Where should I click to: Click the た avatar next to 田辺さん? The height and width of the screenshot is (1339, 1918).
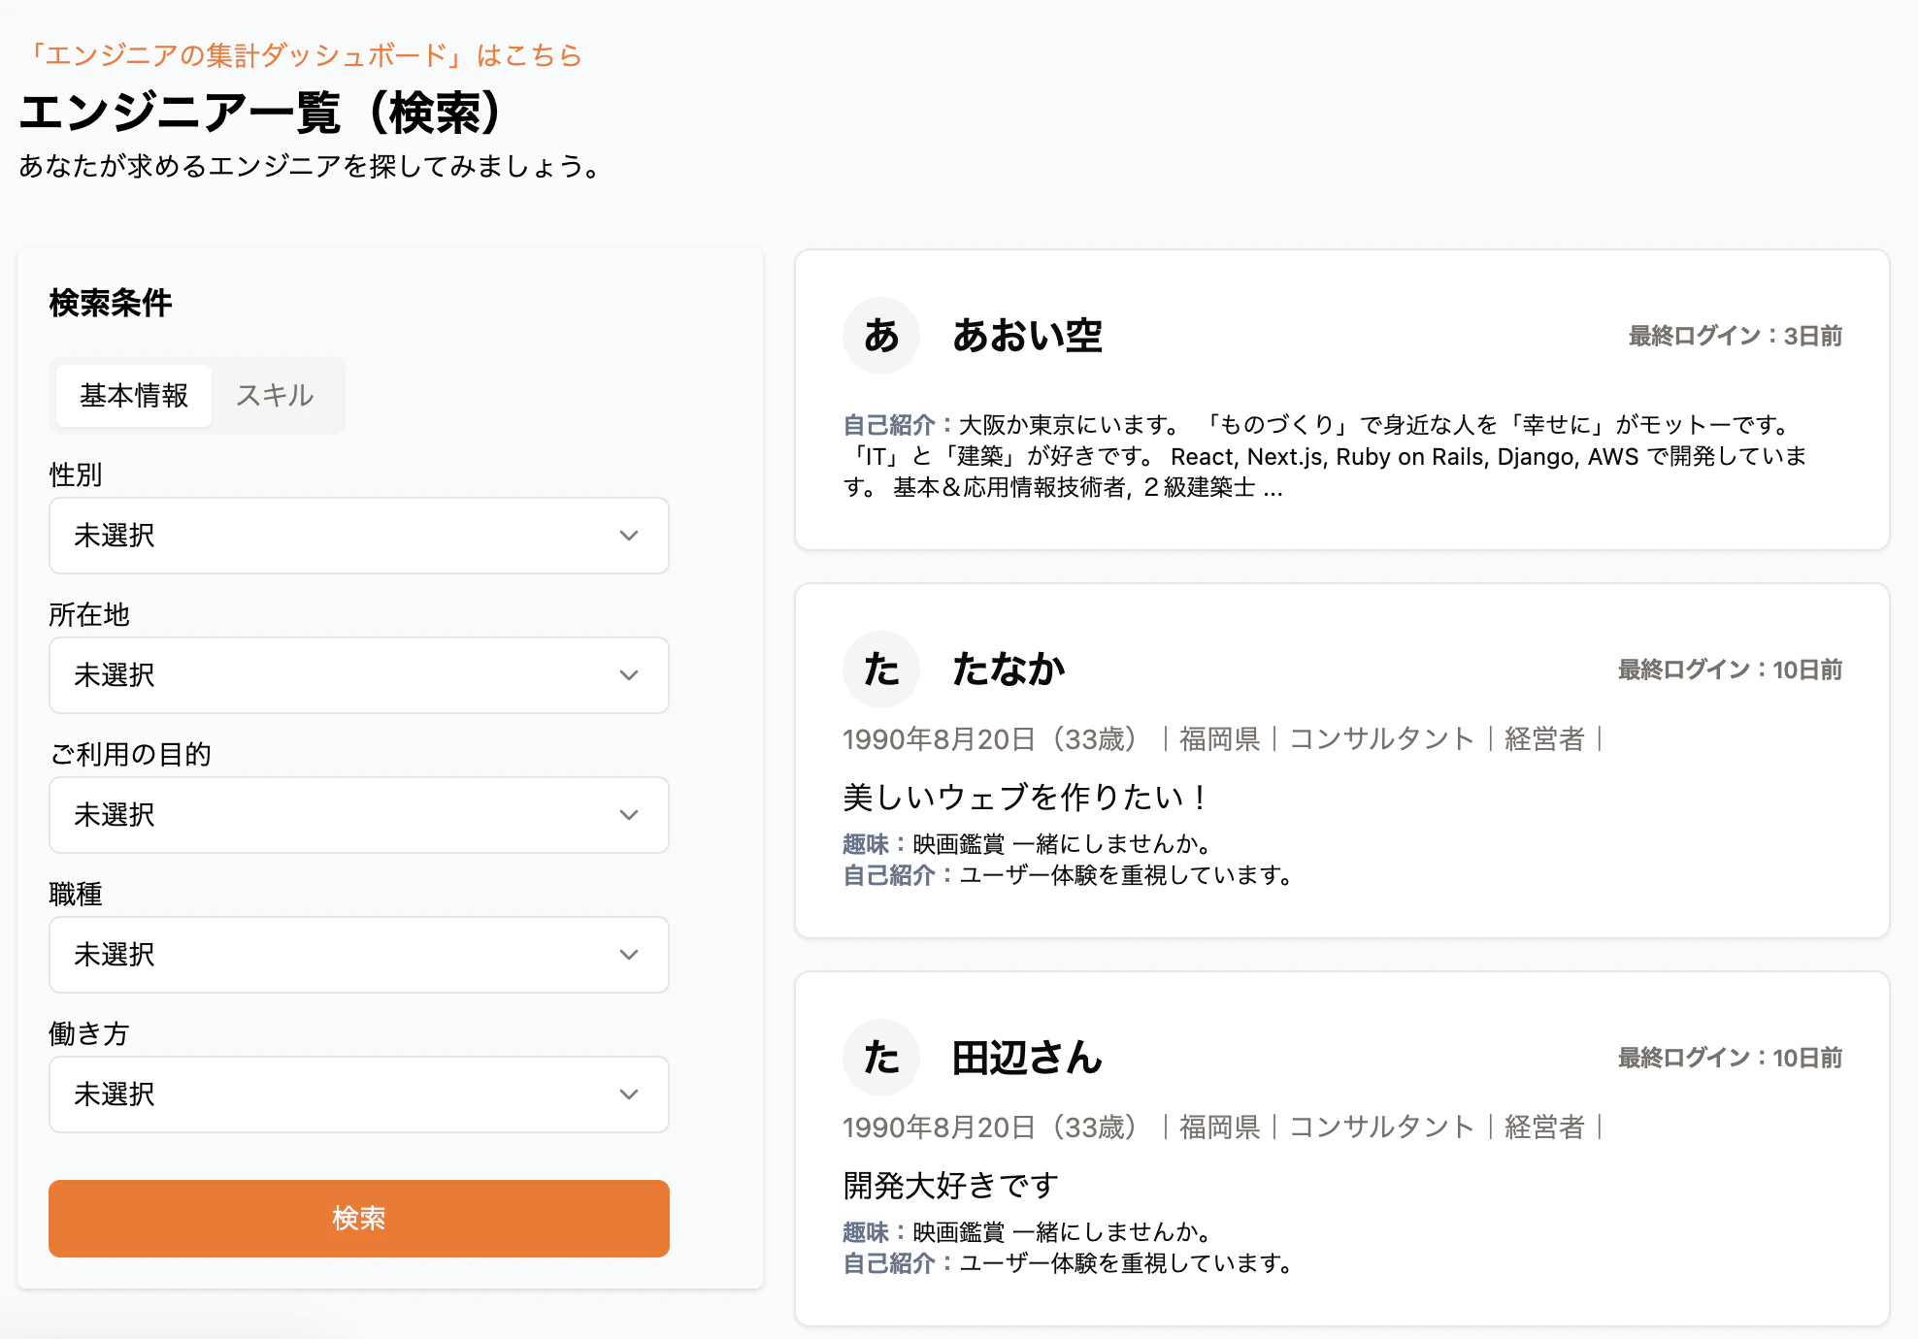(881, 1058)
